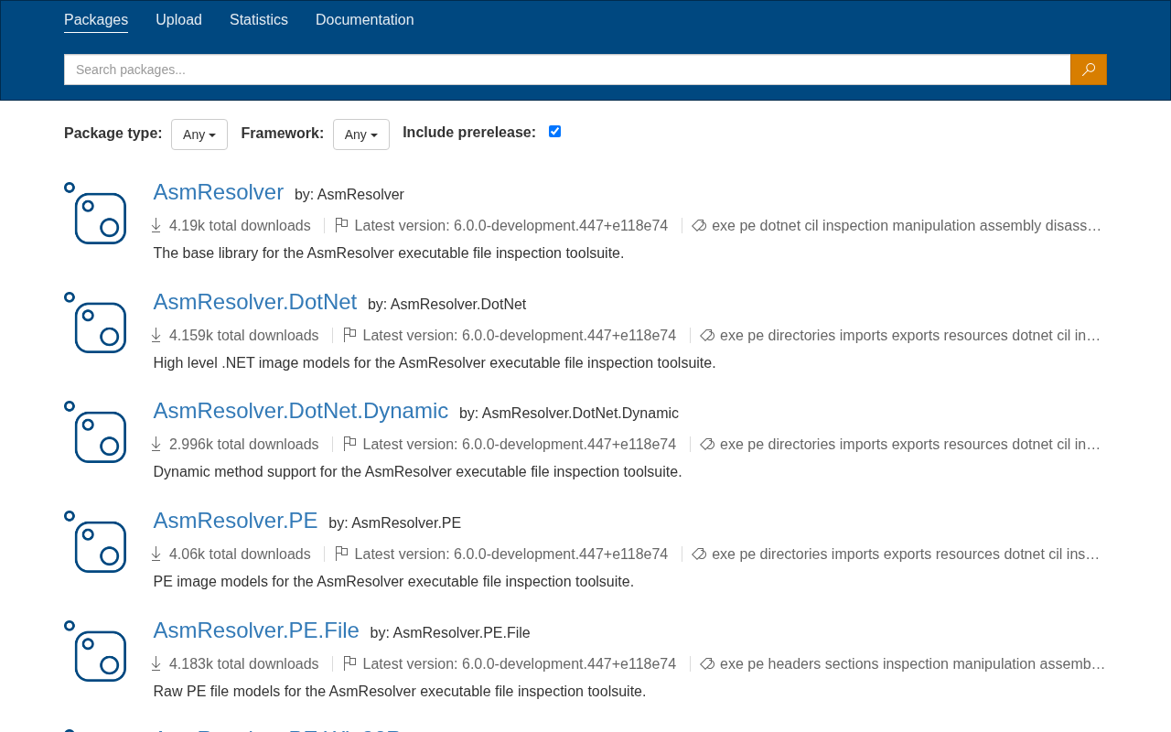
Task: Click the AsmResolver.PE.File package icon
Action: (x=95, y=651)
